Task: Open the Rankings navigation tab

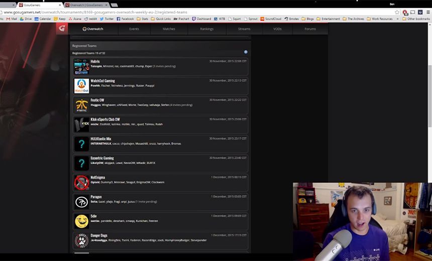Action: tap(207, 29)
